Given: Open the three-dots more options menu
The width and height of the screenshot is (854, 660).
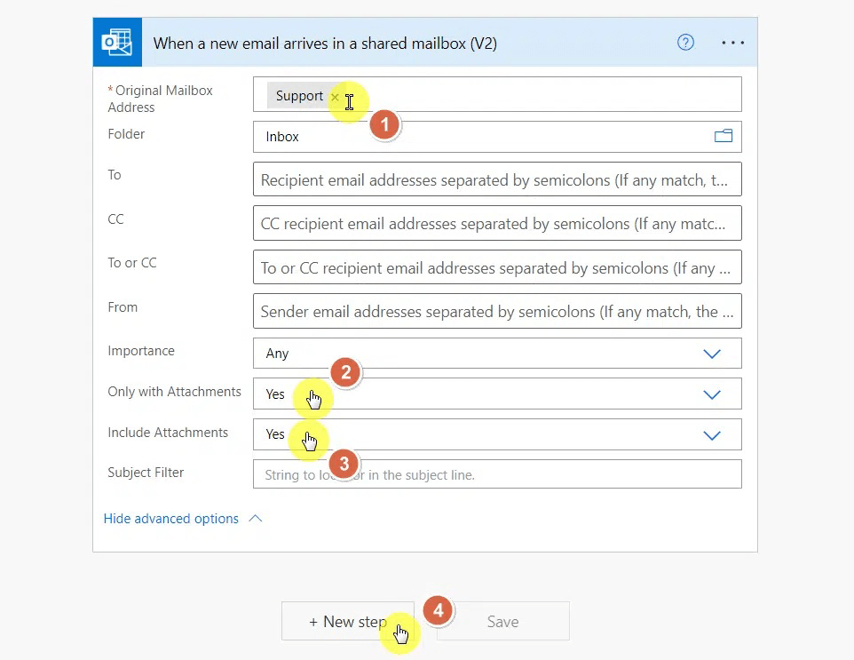Looking at the screenshot, I should 732,43.
